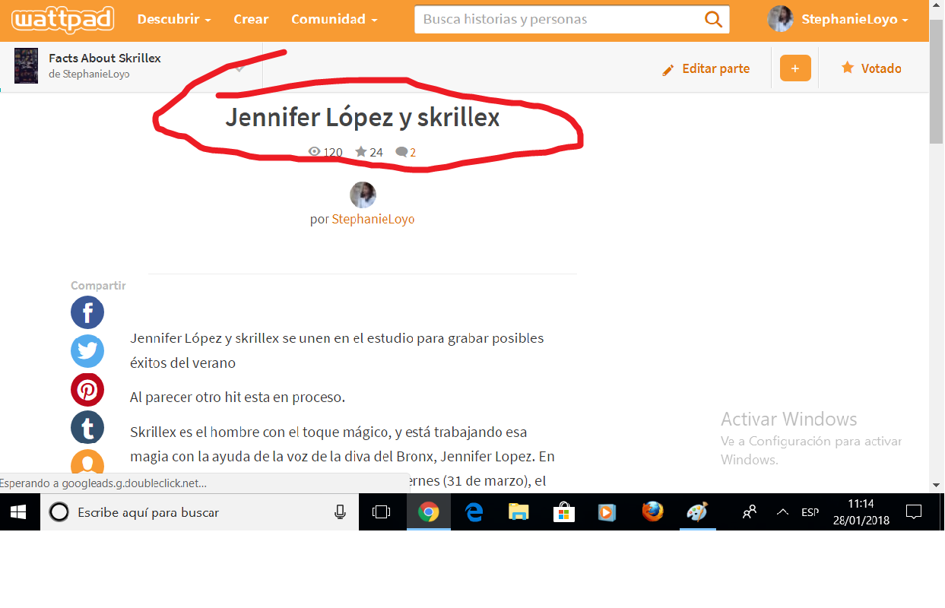Viewport: 945px width, 608px height.
Task: Click the de StephanieLoyo byline in header
Action: [89, 74]
